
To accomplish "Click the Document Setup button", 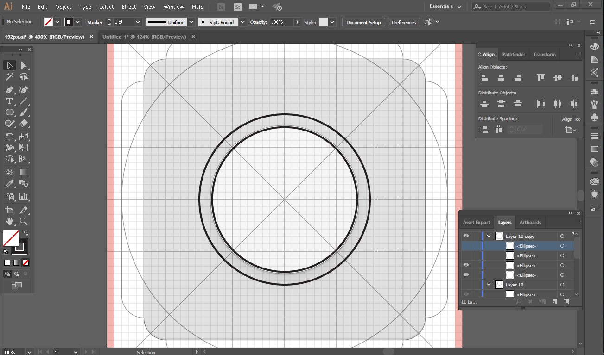I will [363, 22].
